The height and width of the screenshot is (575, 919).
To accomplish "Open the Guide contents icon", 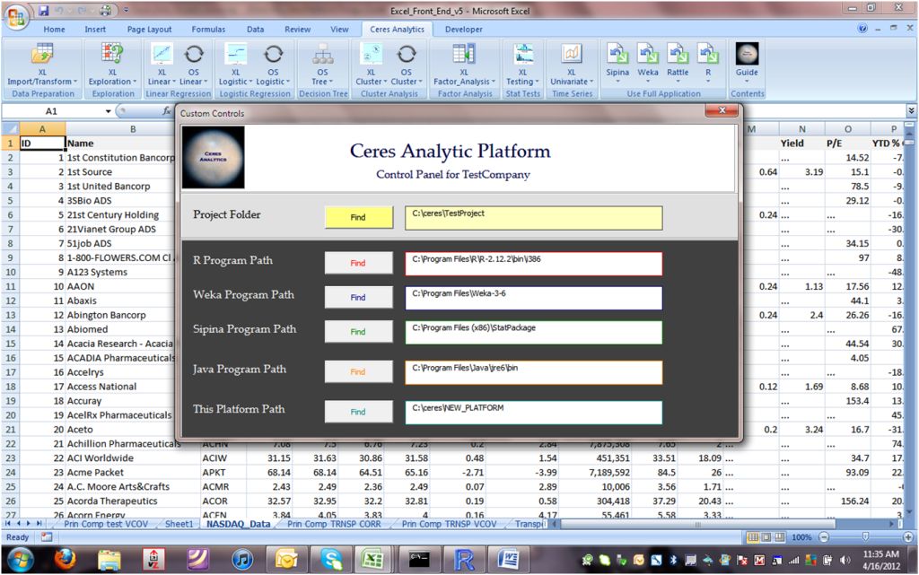I will pos(747,62).
